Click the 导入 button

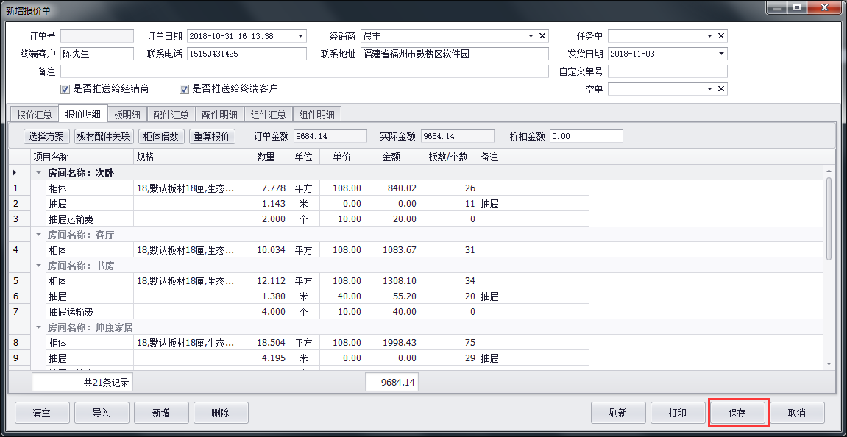click(x=101, y=413)
